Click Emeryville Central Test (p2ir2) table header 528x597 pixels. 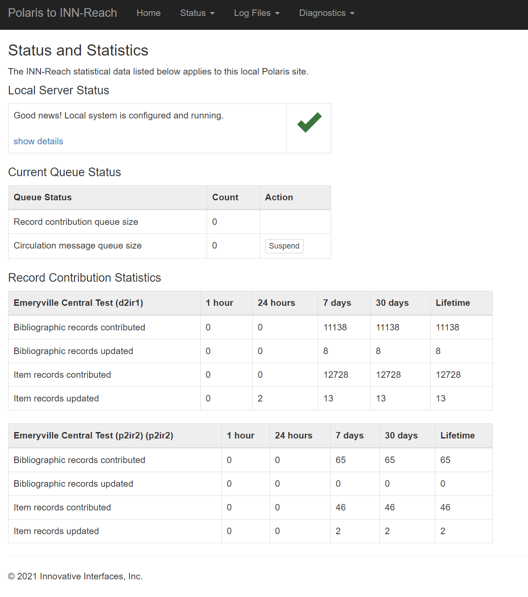93,435
